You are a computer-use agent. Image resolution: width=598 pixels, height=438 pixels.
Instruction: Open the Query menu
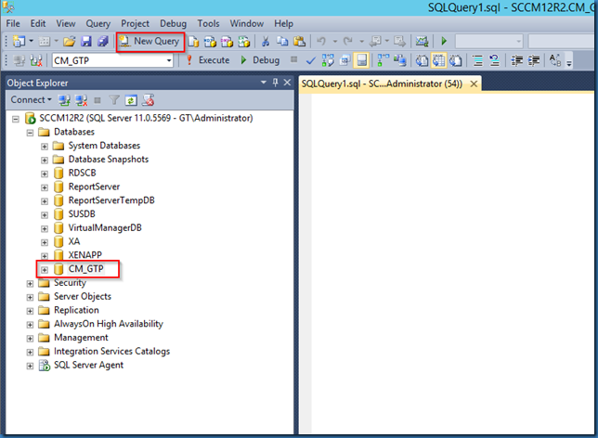tap(98, 23)
